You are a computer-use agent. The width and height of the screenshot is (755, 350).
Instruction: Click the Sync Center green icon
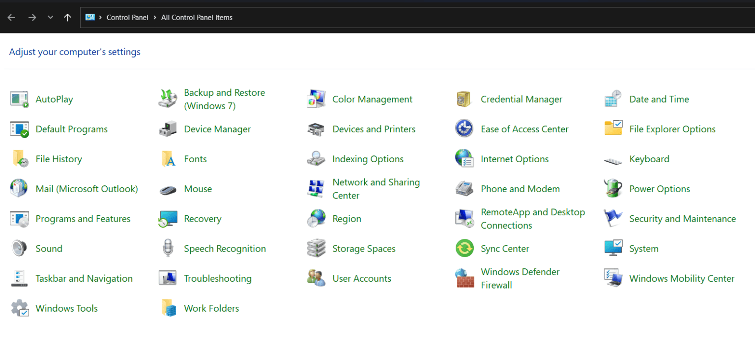coord(464,249)
